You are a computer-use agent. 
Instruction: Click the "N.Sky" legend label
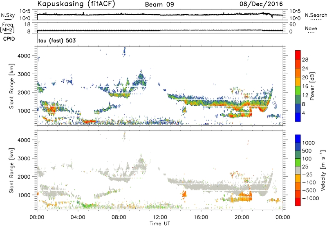pos(8,15)
